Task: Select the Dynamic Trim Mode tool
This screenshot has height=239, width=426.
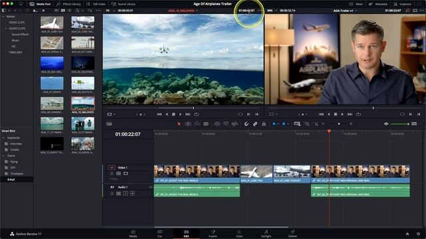Action: (x=197, y=124)
